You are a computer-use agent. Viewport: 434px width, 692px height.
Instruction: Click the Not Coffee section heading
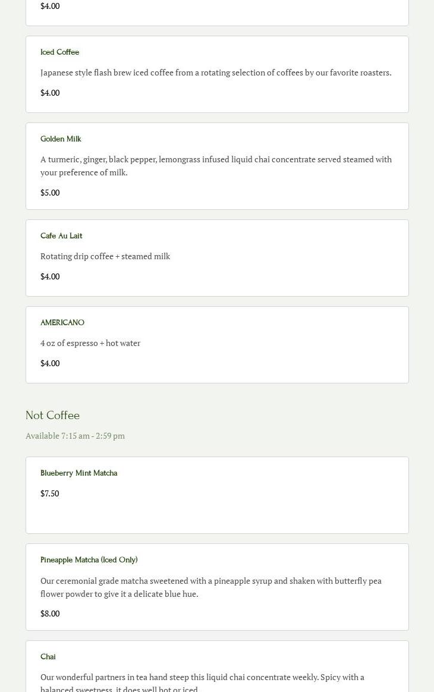(52, 416)
